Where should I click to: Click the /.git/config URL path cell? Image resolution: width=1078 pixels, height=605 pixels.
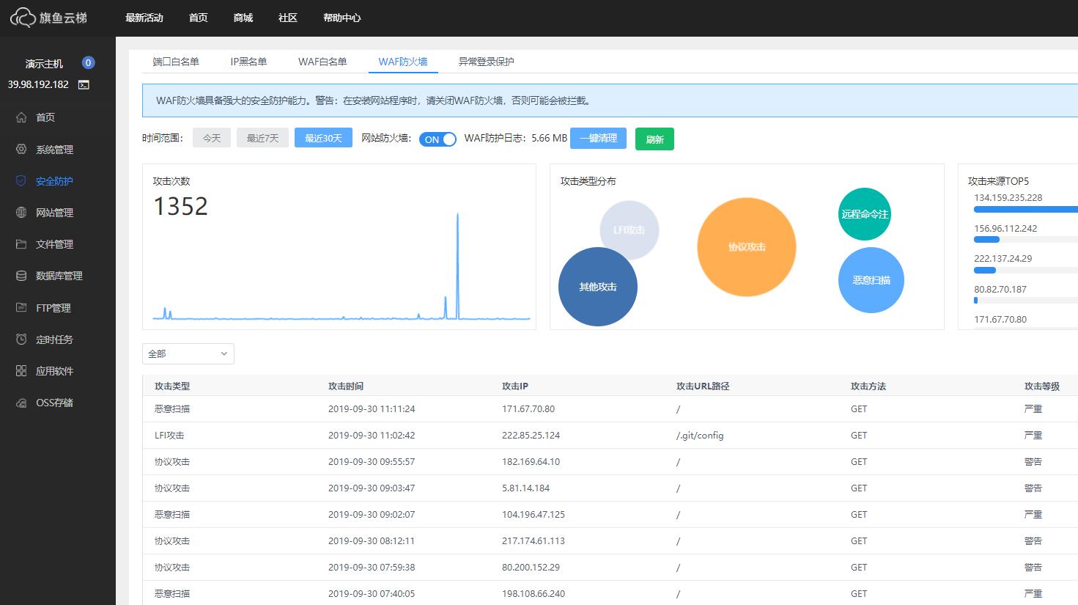[700, 436]
